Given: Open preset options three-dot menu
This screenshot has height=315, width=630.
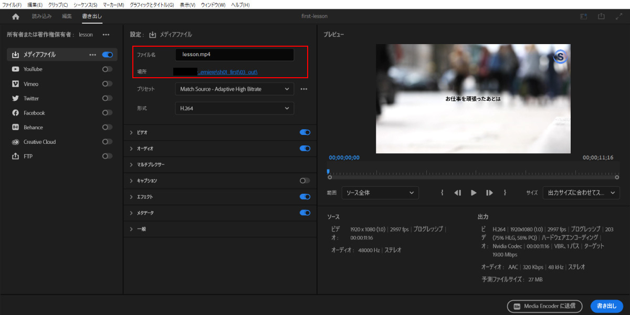Looking at the screenshot, I should tap(304, 89).
